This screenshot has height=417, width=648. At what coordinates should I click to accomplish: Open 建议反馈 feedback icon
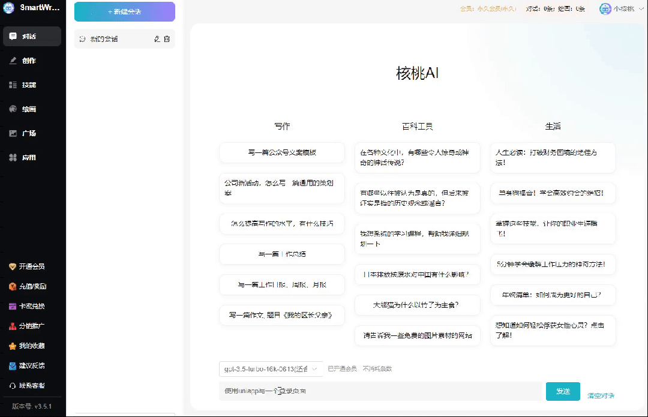13,366
